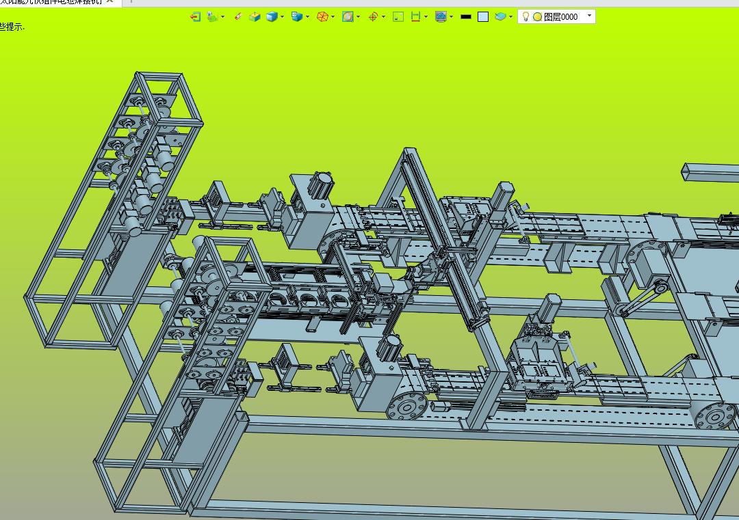This screenshot has height=520, width=739.
Task: Open the 图层0000 layer dropdown
Action: [x=589, y=16]
